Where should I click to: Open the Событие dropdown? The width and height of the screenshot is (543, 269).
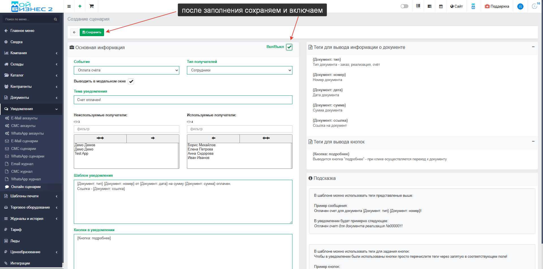[126, 70]
